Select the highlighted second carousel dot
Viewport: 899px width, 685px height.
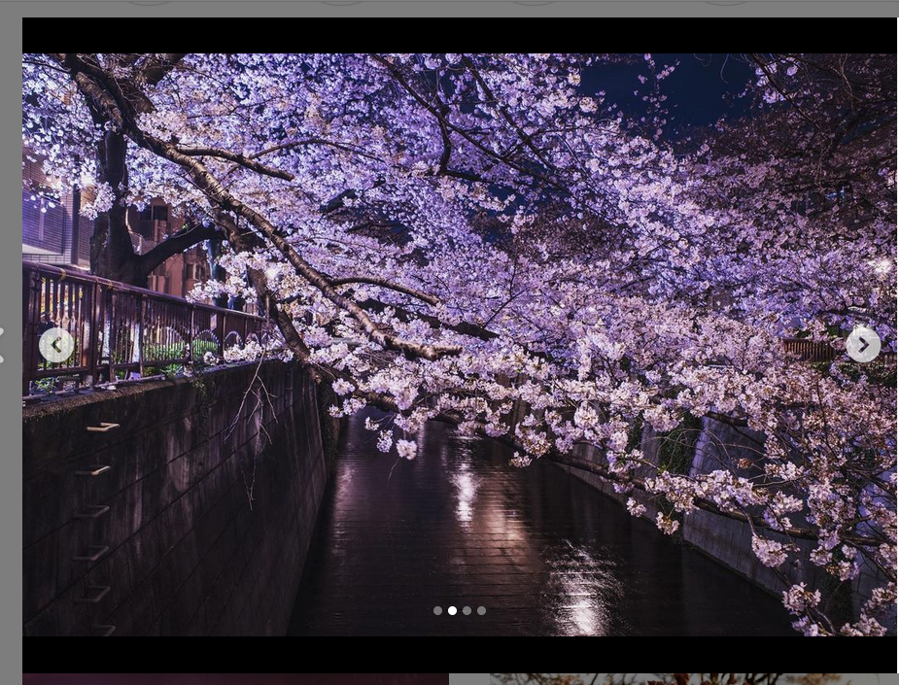click(452, 611)
